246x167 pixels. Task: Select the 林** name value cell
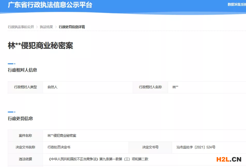tap(207, 87)
